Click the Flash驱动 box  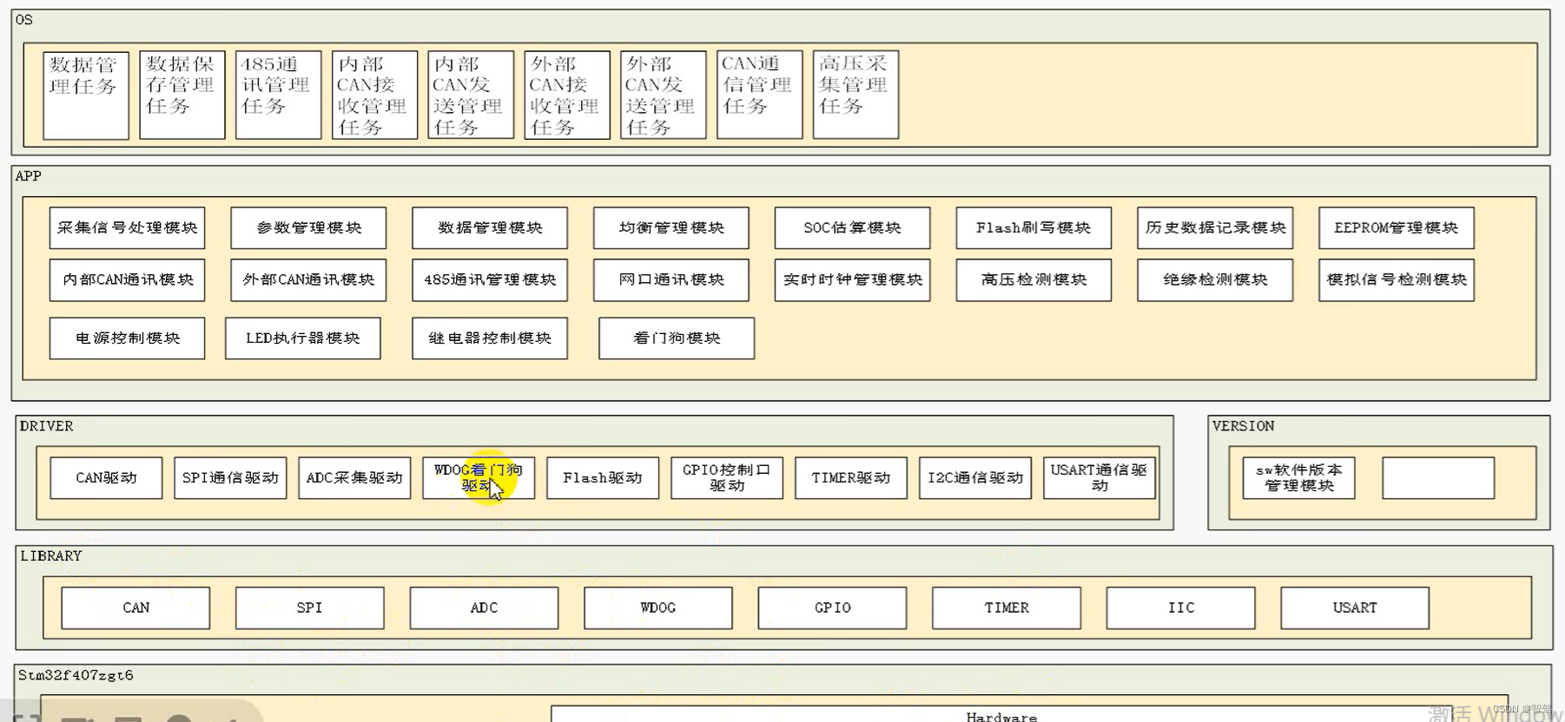(603, 478)
